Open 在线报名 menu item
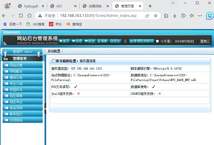The image size is (214, 145). pos(23,120)
